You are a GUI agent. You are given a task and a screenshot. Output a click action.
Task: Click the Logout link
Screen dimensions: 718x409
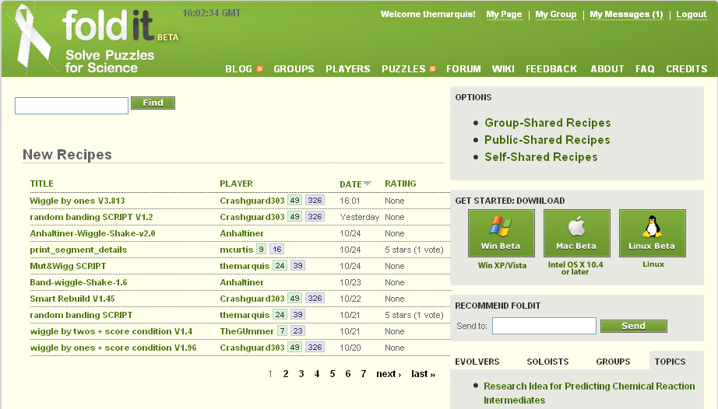(x=692, y=14)
